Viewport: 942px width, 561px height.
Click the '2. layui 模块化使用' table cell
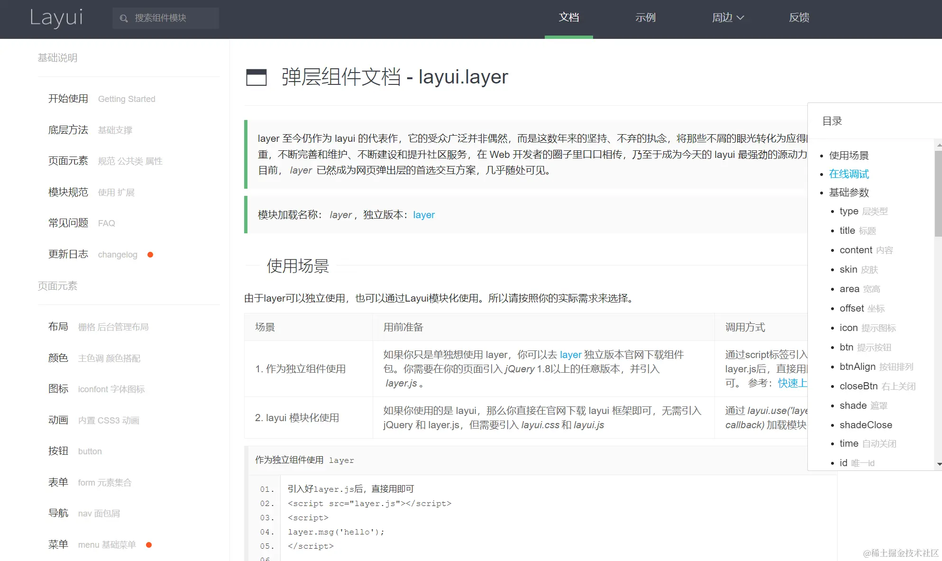[309, 418]
